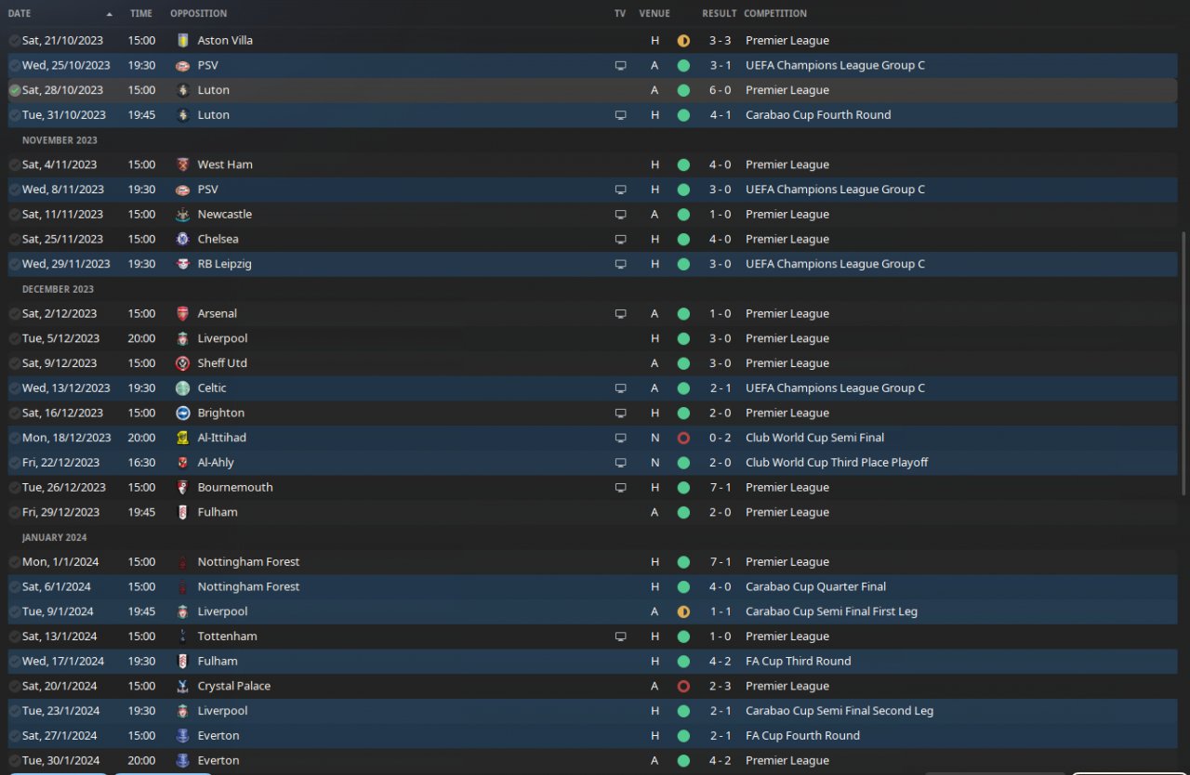This screenshot has height=775, width=1190.
Task: Click the December 2023 month header
Action: click(x=59, y=289)
